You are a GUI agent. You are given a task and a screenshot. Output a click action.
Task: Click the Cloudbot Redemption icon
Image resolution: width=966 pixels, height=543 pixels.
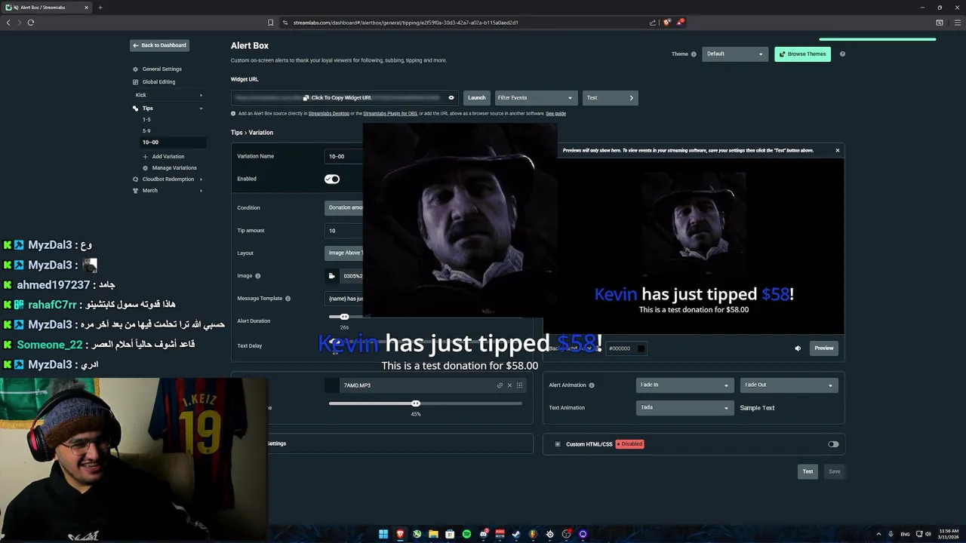click(135, 179)
